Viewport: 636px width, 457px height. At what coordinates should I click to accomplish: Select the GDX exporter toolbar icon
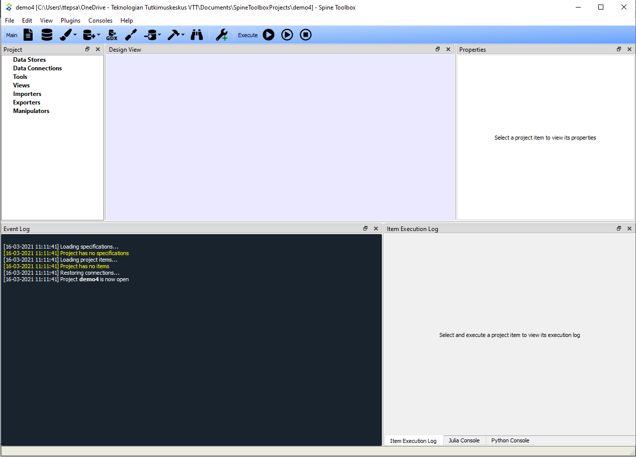(x=111, y=35)
